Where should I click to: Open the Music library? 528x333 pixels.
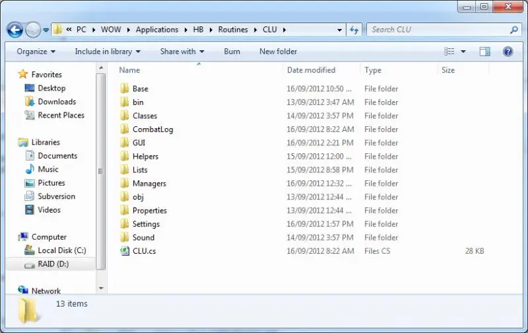[x=48, y=169]
